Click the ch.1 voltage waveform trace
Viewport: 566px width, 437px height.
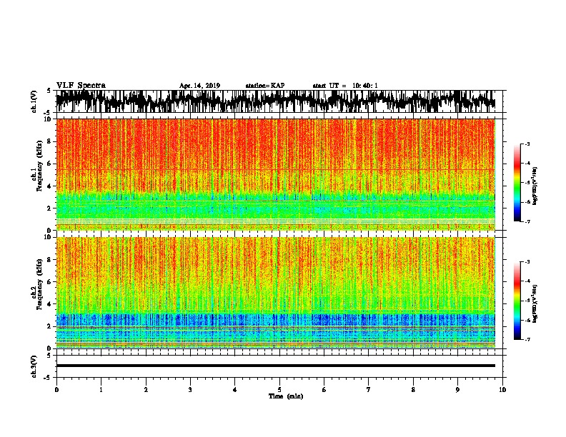pyautogui.click(x=275, y=101)
